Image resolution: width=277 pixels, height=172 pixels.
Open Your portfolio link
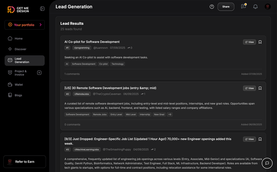tap(25, 25)
